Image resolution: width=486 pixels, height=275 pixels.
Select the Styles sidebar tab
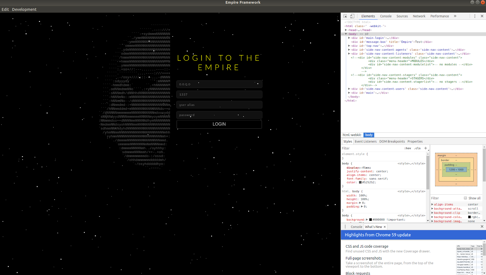(348, 142)
